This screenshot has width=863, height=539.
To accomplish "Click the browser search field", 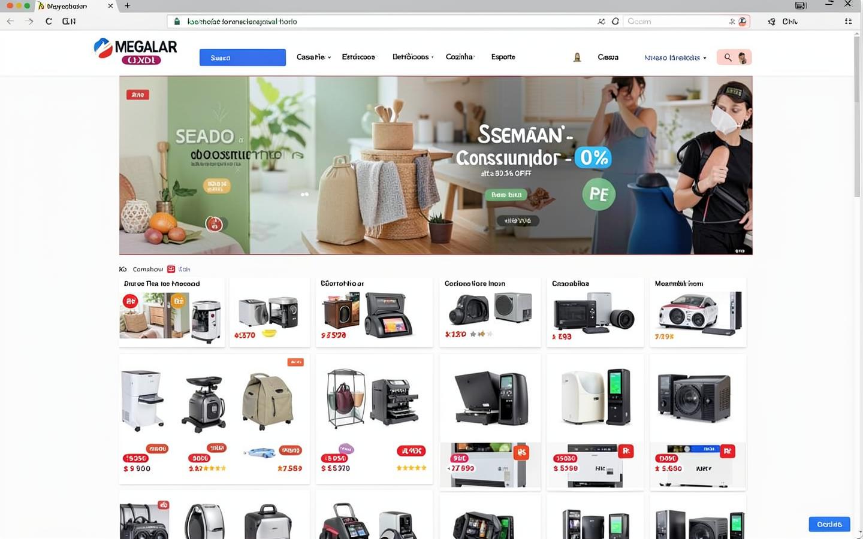I will pyautogui.click(x=676, y=21).
